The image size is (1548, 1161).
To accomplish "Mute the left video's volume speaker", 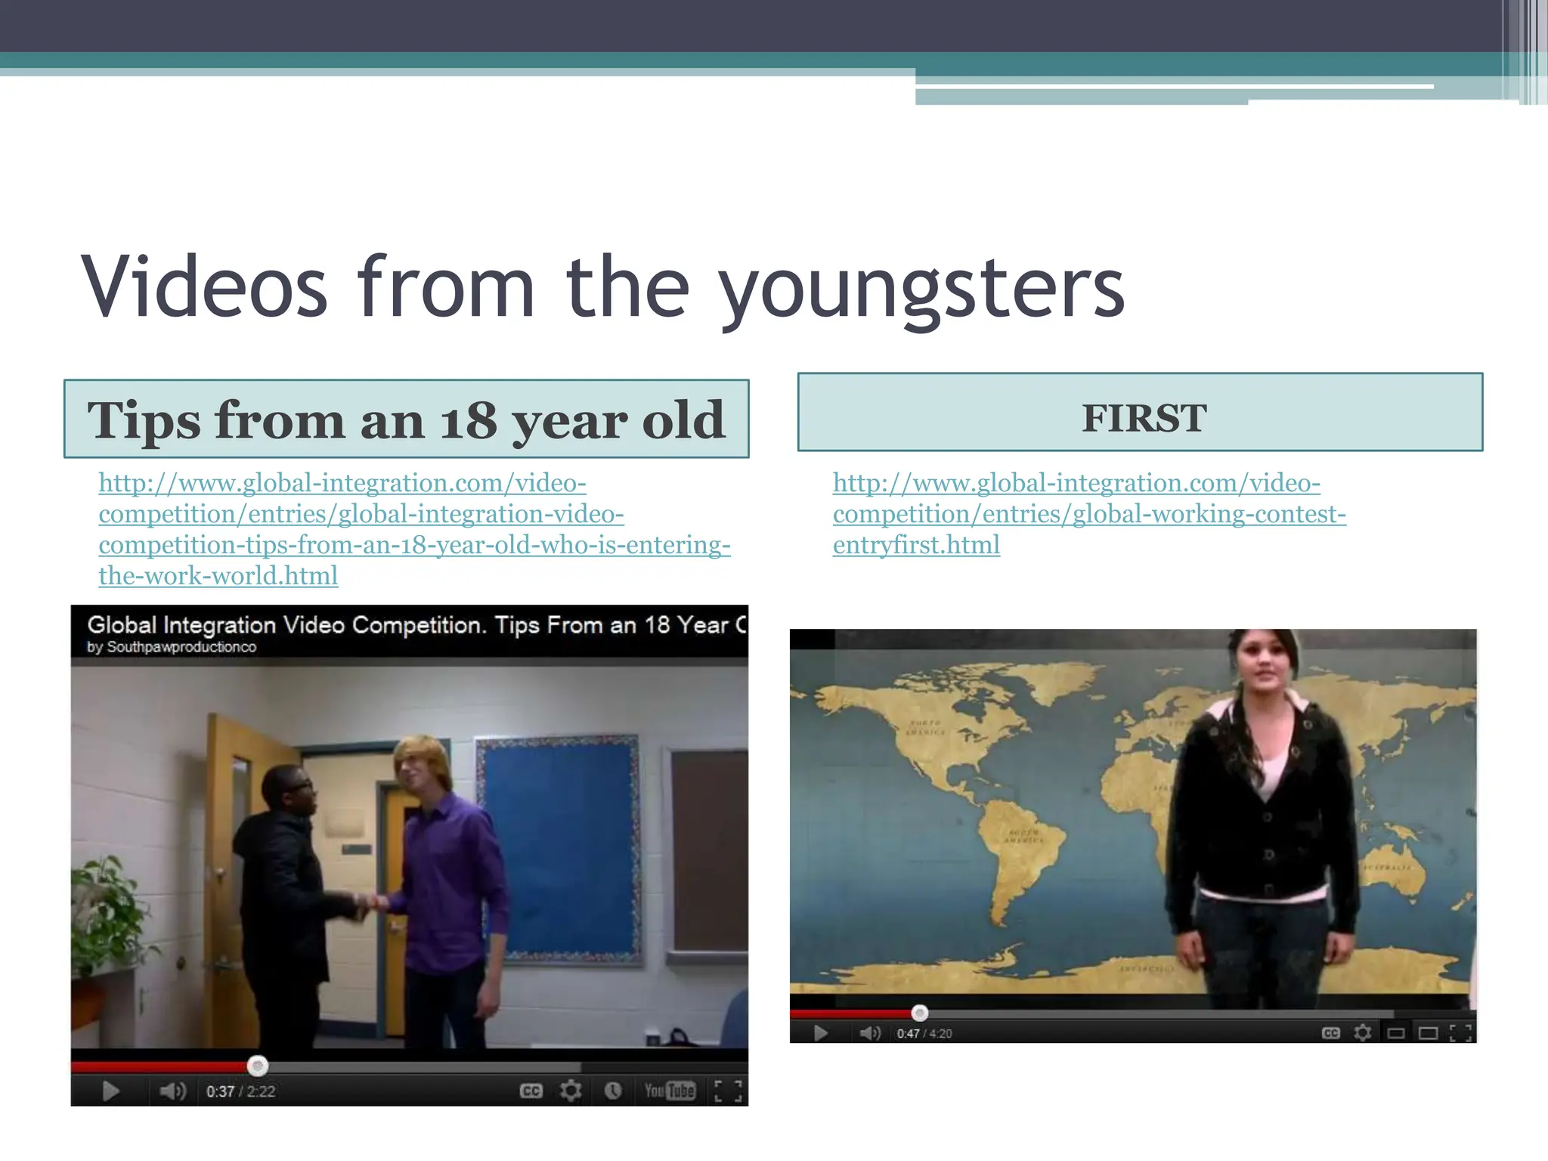I will 172,1091.
